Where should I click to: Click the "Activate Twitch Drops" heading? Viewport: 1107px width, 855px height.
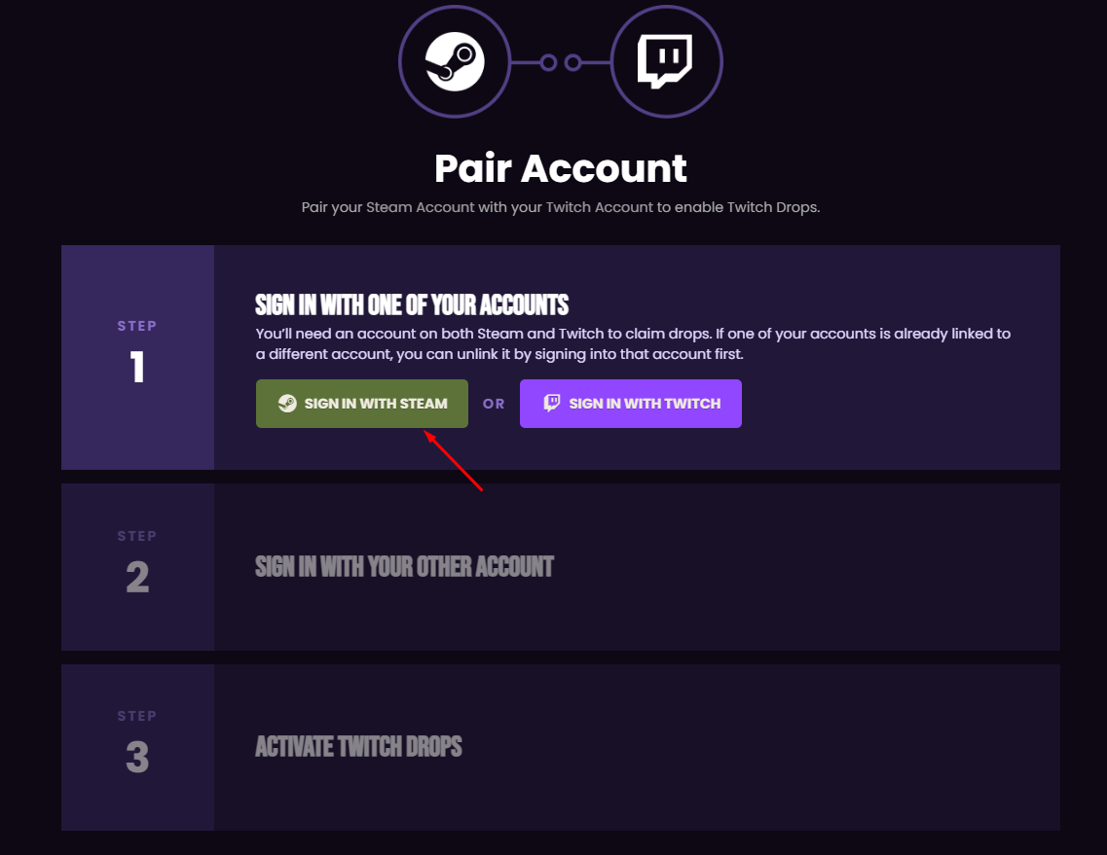pos(358,747)
